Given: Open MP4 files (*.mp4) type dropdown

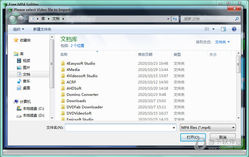Looking at the screenshot, I should coord(208,128).
